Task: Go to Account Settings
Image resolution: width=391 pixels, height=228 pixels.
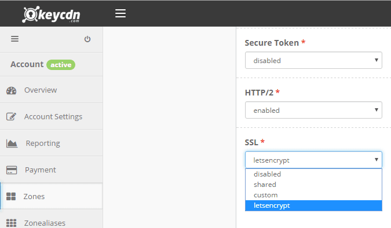Action: click(x=52, y=116)
